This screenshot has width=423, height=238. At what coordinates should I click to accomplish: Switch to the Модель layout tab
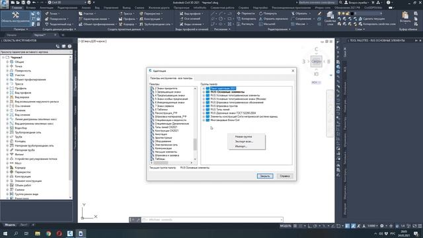pyautogui.click(x=10, y=225)
